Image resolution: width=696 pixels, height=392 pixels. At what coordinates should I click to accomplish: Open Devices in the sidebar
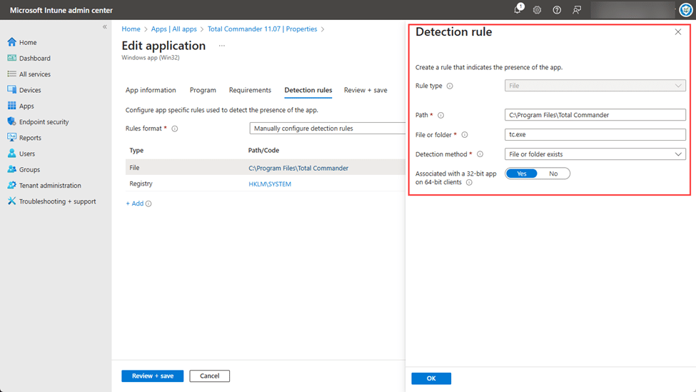[x=30, y=90]
